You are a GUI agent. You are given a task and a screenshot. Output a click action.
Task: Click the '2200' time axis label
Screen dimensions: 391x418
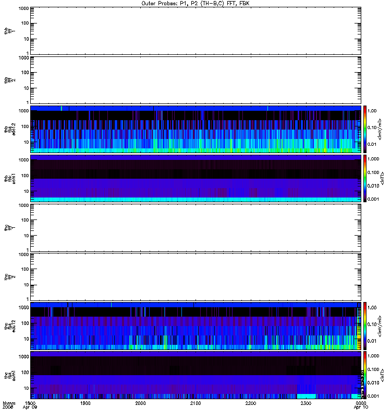tap(251, 403)
